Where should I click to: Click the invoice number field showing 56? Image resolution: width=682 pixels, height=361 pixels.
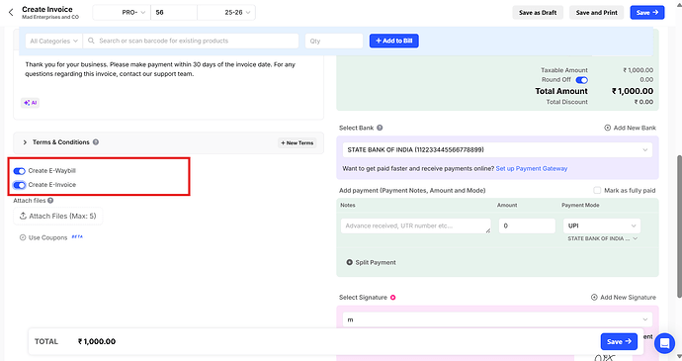(174, 13)
